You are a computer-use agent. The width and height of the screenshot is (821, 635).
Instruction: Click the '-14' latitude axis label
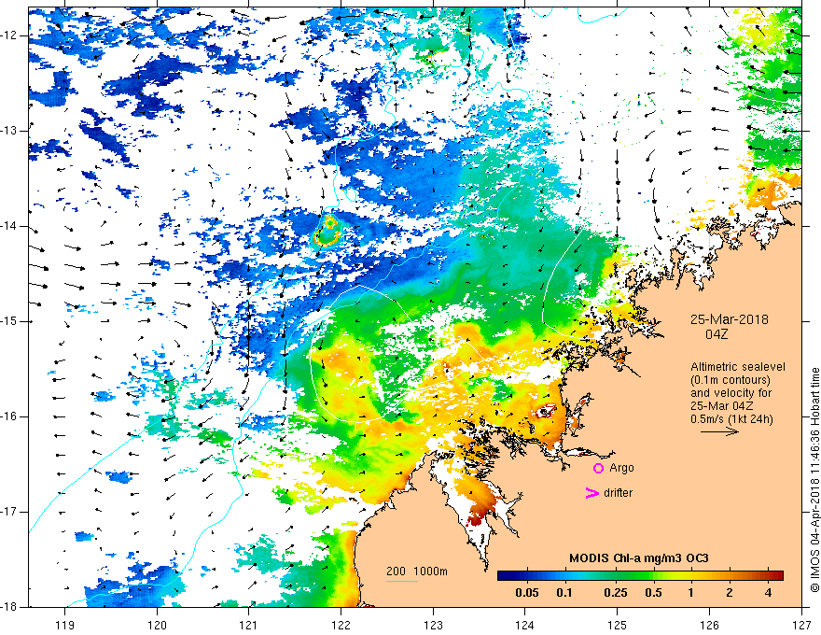(x=9, y=226)
